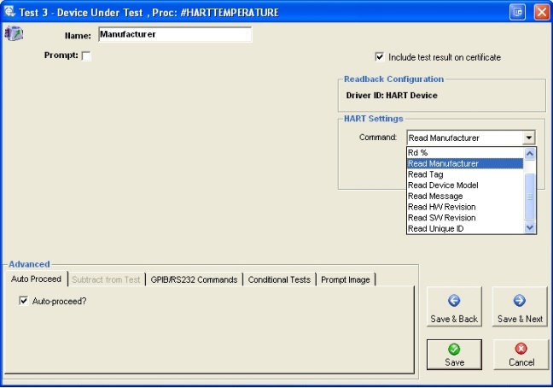Toggle the Prompt checkbox
553x388 pixels.
pos(86,56)
